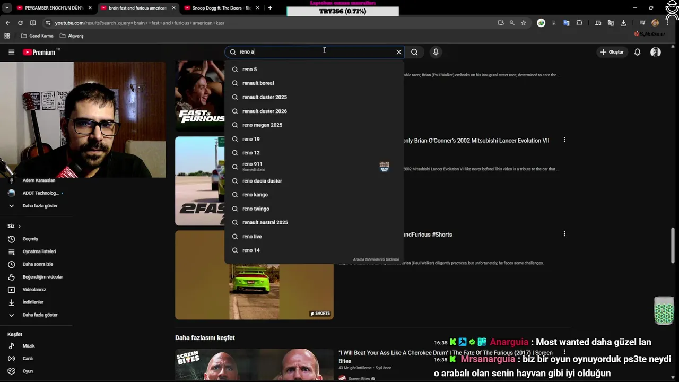This screenshot has width=679, height=382.
Task: Clear the search box with X
Action: pos(399,52)
